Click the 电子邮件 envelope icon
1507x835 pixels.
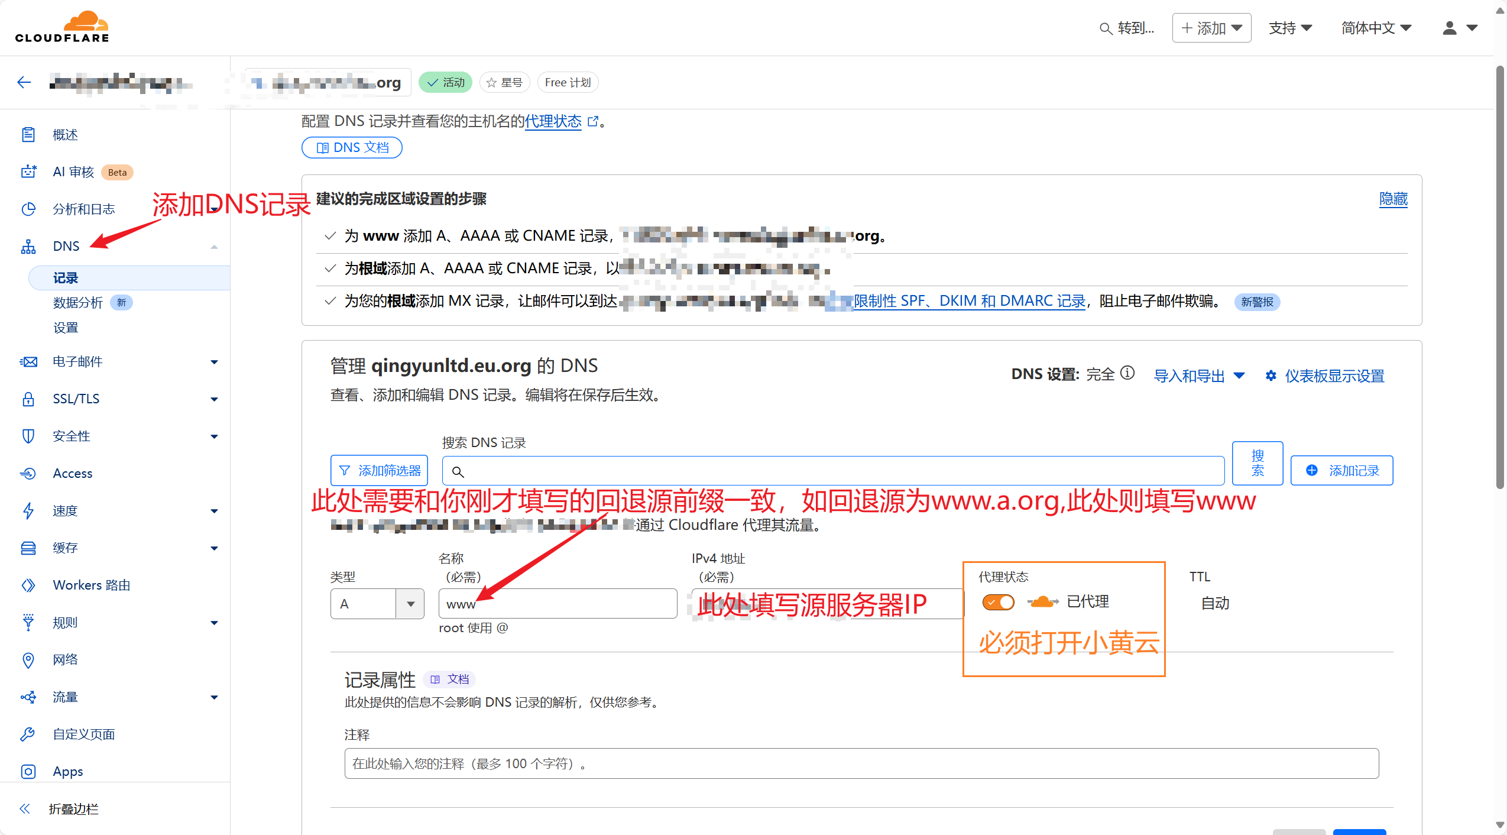(28, 362)
